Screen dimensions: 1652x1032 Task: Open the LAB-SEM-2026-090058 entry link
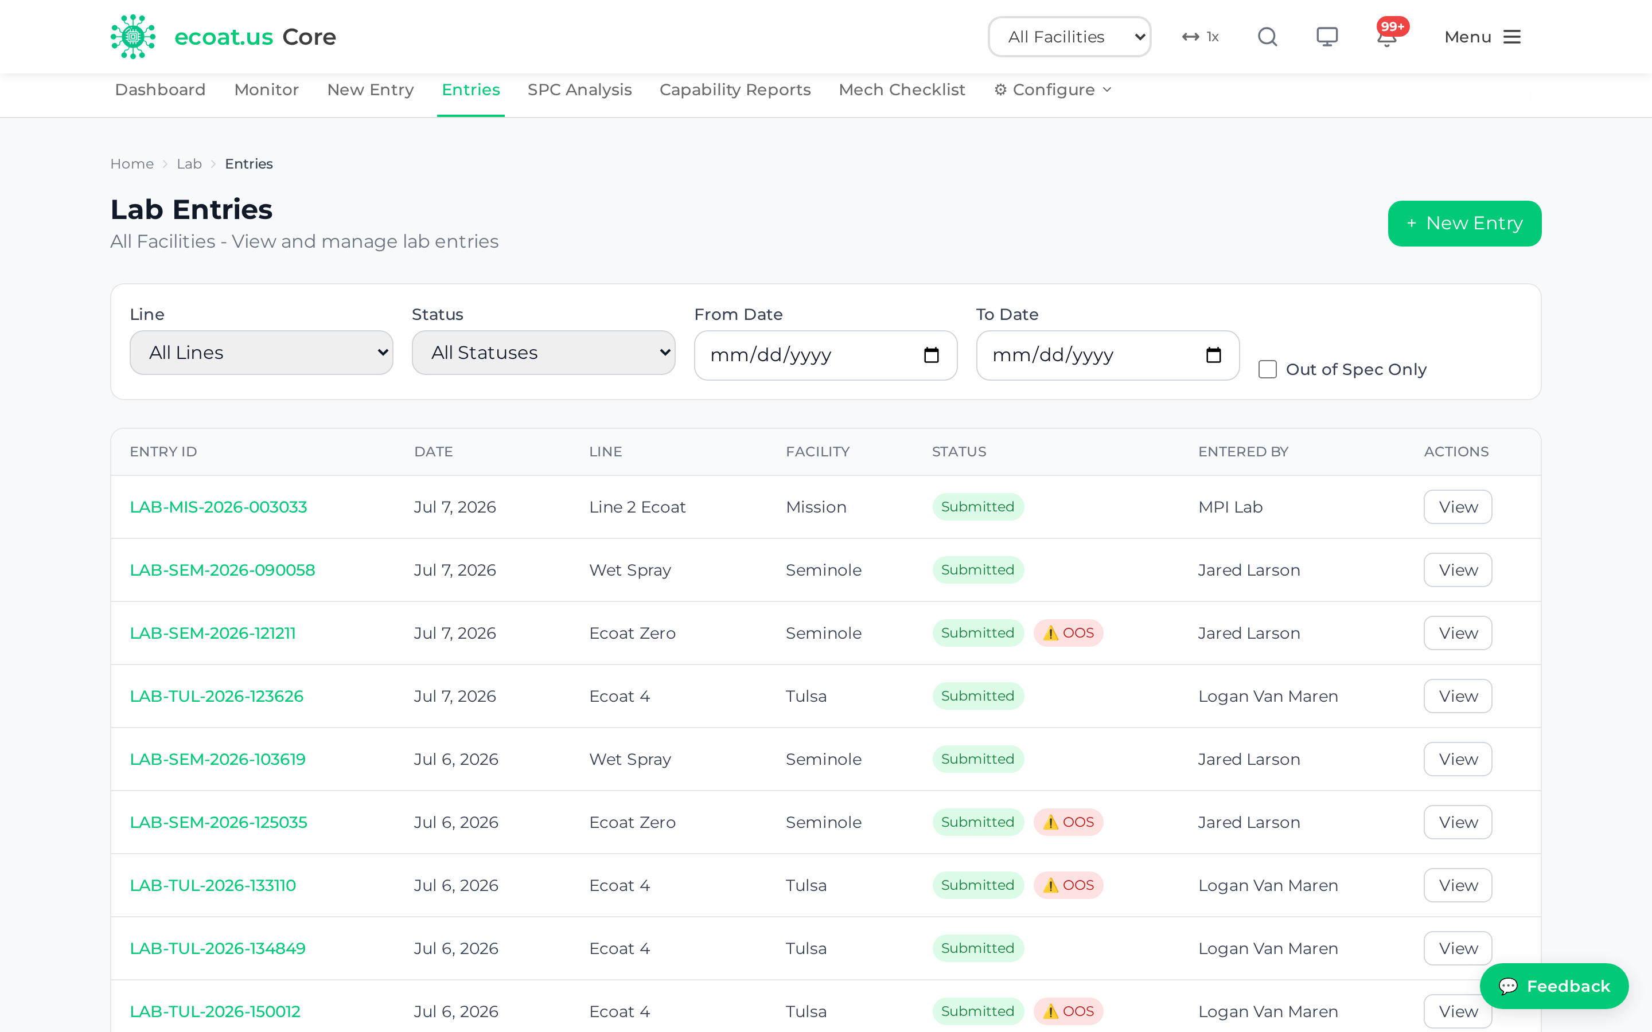pyautogui.click(x=223, y=570)
